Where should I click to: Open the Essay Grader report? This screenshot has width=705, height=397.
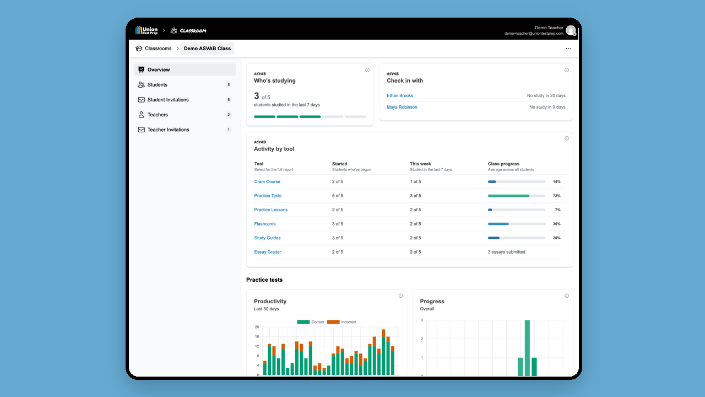[x=268, y=252]
